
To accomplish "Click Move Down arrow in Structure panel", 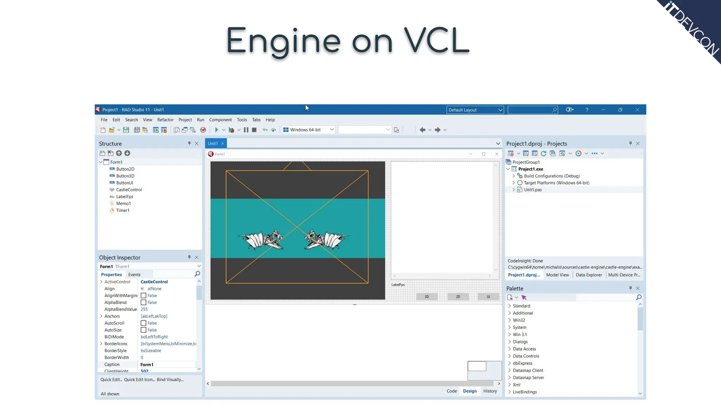I will coord(127,153).
